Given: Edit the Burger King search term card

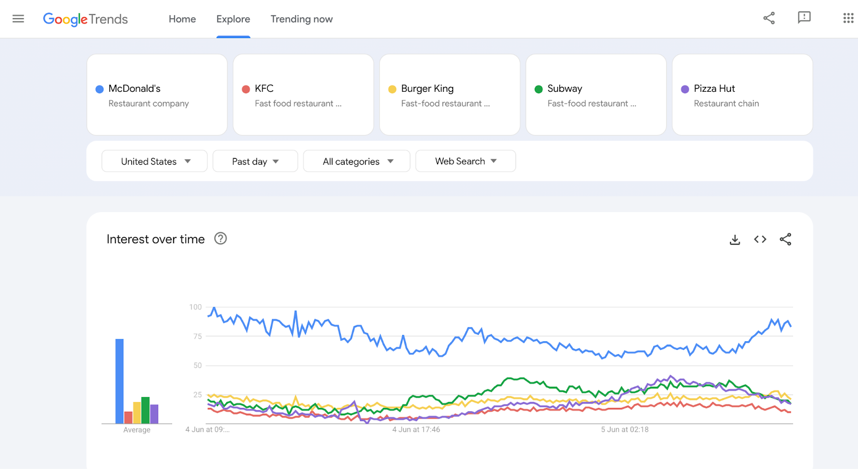Looking at the screenshot, I should pos(450,94).
